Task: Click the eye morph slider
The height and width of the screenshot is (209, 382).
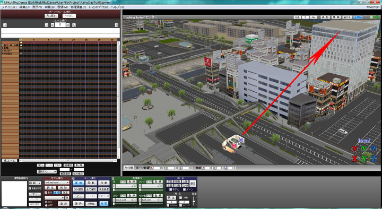Action: tap(125, 190)
